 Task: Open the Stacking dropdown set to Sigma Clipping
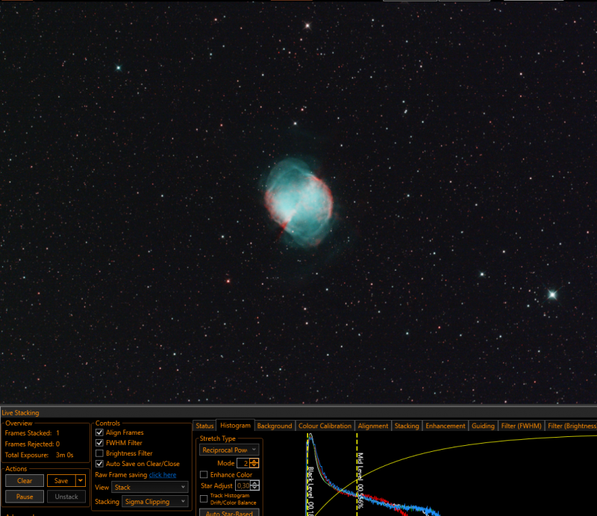155,502
